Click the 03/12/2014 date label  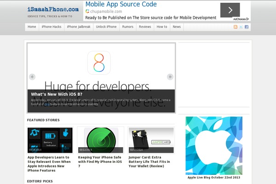86,150
